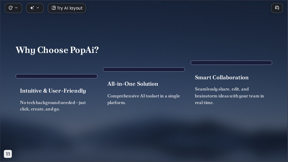Image resolution: width=288 pixels, height=162 pixels.
Task: Click the AI sparkle icon
Action: [x=32, y=8]
